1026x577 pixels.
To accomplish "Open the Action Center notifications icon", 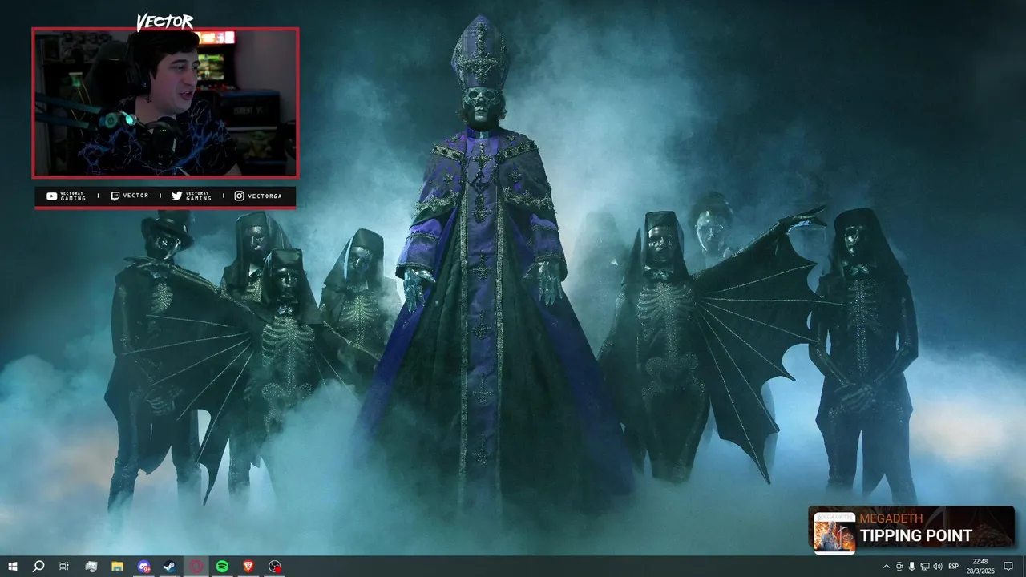I will pos(1008,567).
